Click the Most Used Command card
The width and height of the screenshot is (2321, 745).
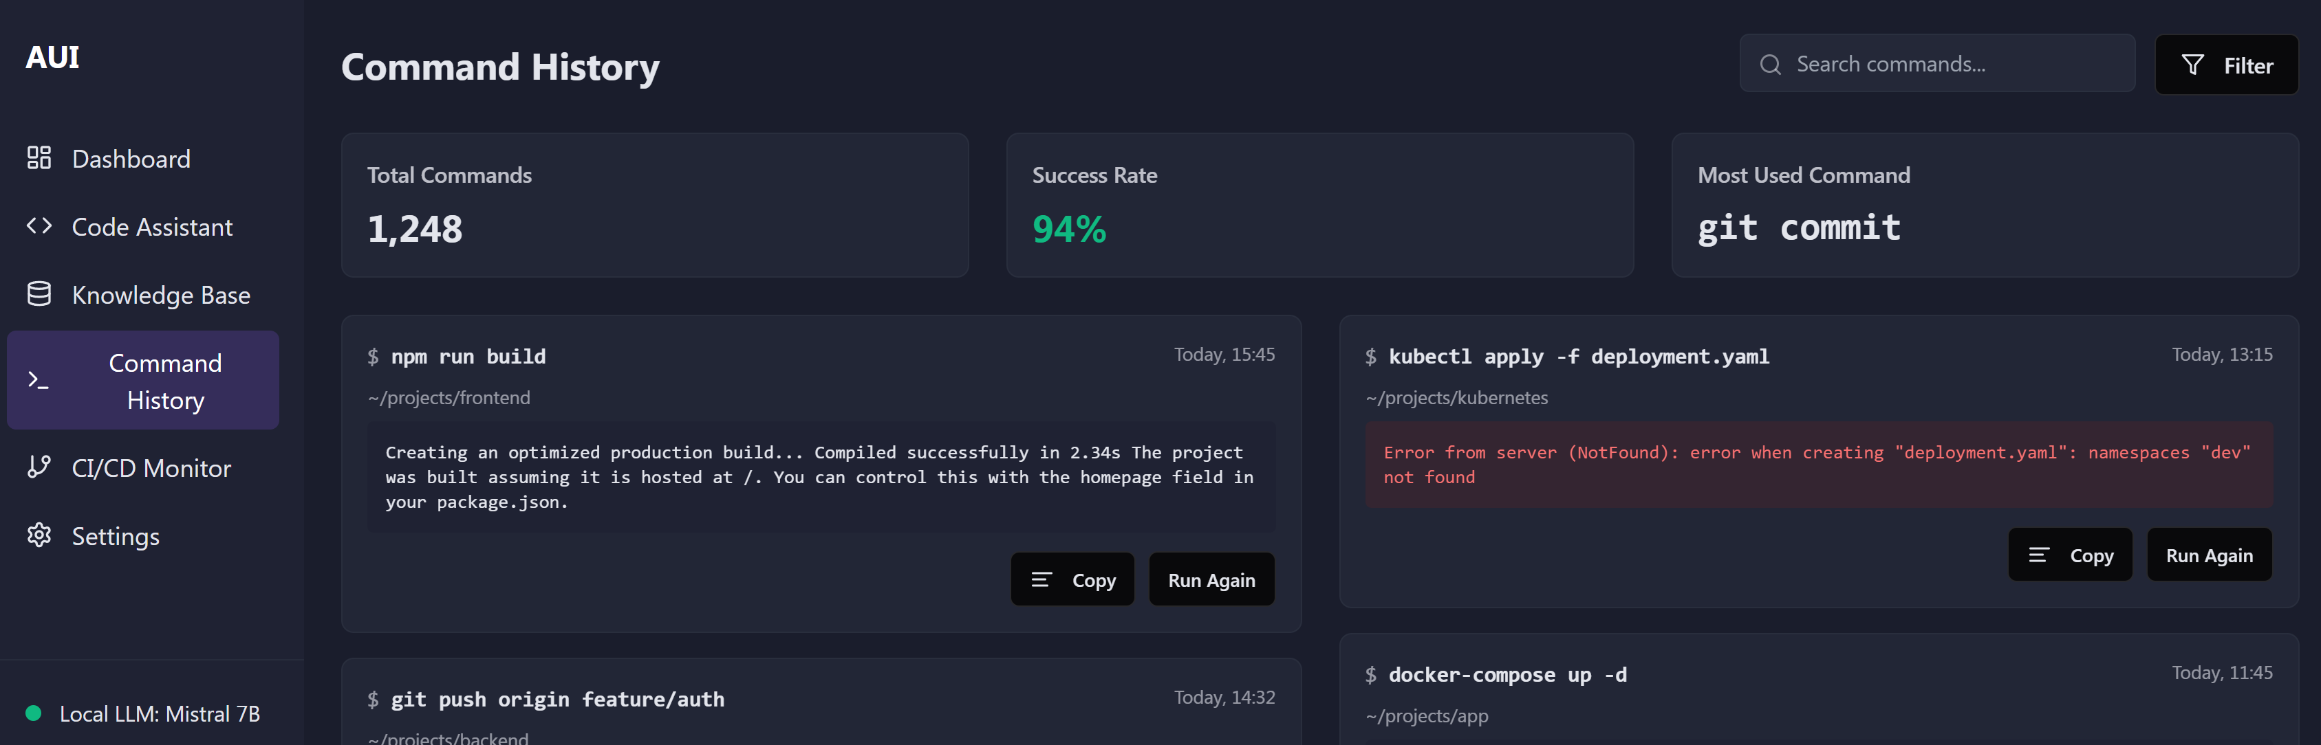[x=1984, y=205]
